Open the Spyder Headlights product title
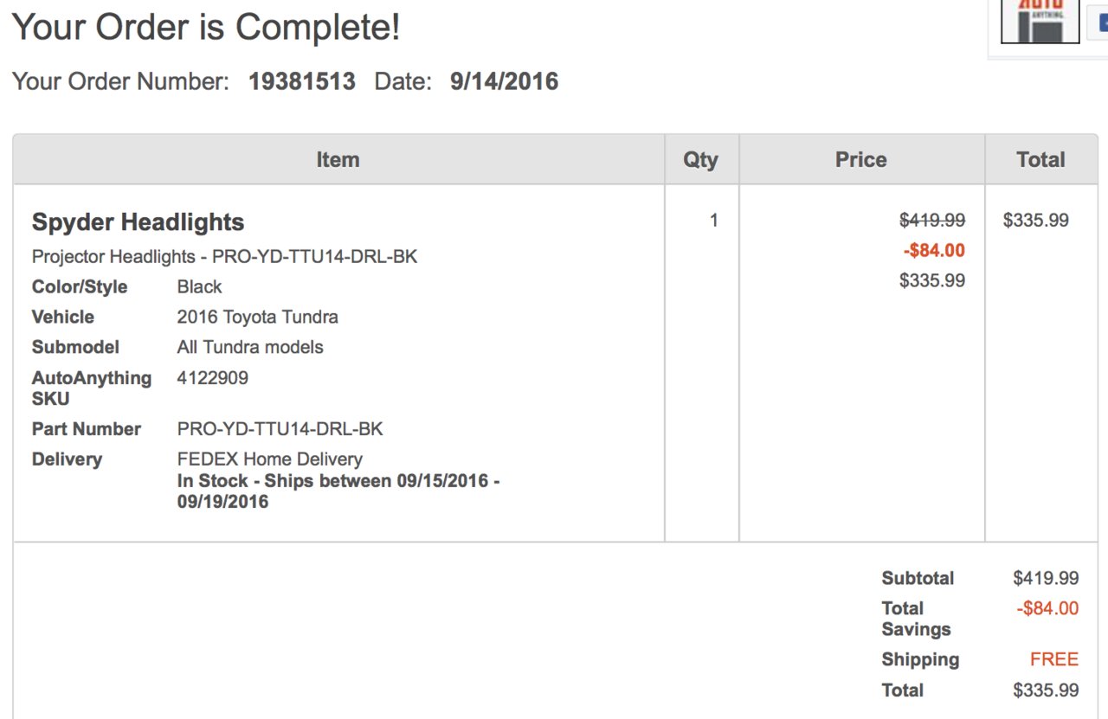The width and height of the screenshot is (1108, 719). pyautogui.click(x=138, y=222)
